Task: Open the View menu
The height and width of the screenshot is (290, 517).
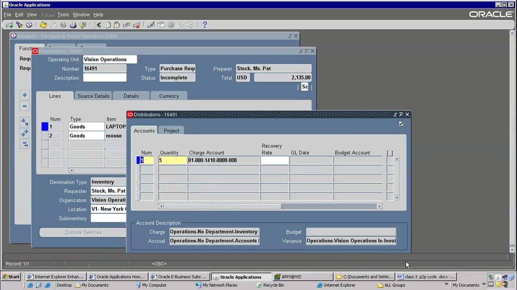Action: pos(32,14)
